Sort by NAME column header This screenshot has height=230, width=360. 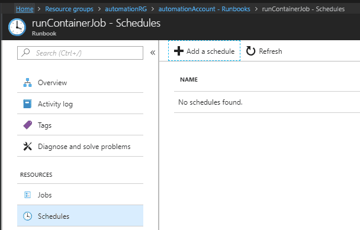189,80
